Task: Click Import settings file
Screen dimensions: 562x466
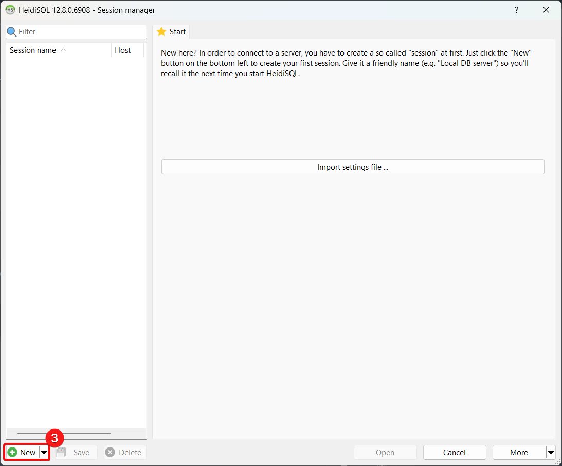Action: (x=353, y=167)
